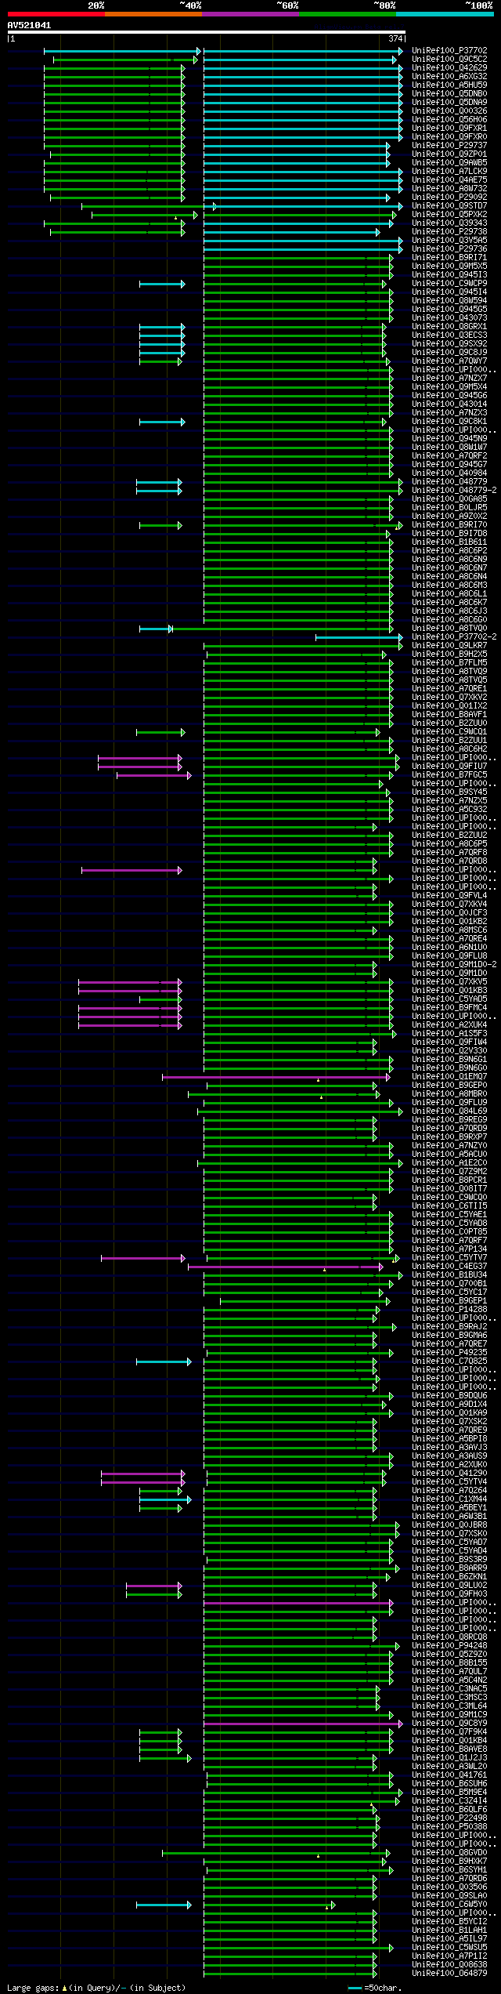Select the UniRef100_Q4AE75 label
501x1994 pixels.
[449, 179]
